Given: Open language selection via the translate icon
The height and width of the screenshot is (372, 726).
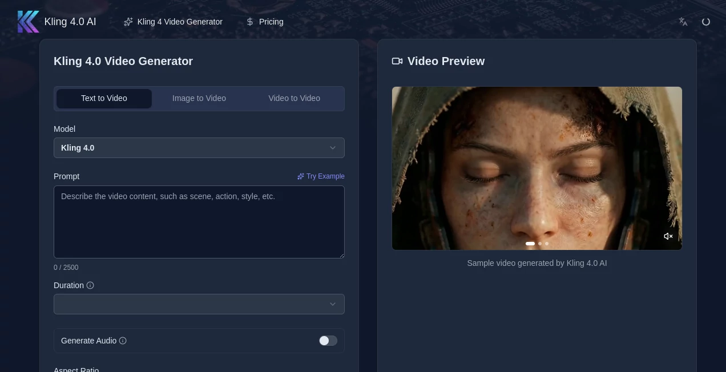Looking at the screenshot, I should [683, 21].
